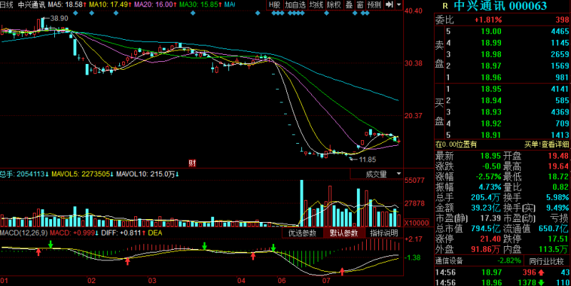Viewport: 571px width, 286px height.
Task: Click the 日线 period label
Action: pyautogui.click(x=6, y=5)
